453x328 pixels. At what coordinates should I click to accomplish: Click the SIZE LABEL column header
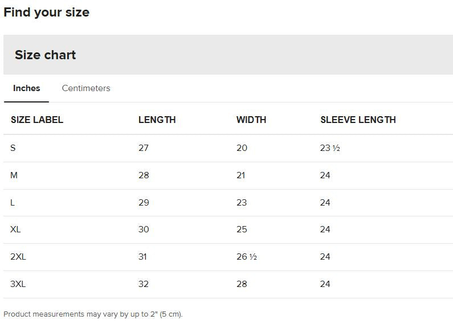[x=37, y=120]
